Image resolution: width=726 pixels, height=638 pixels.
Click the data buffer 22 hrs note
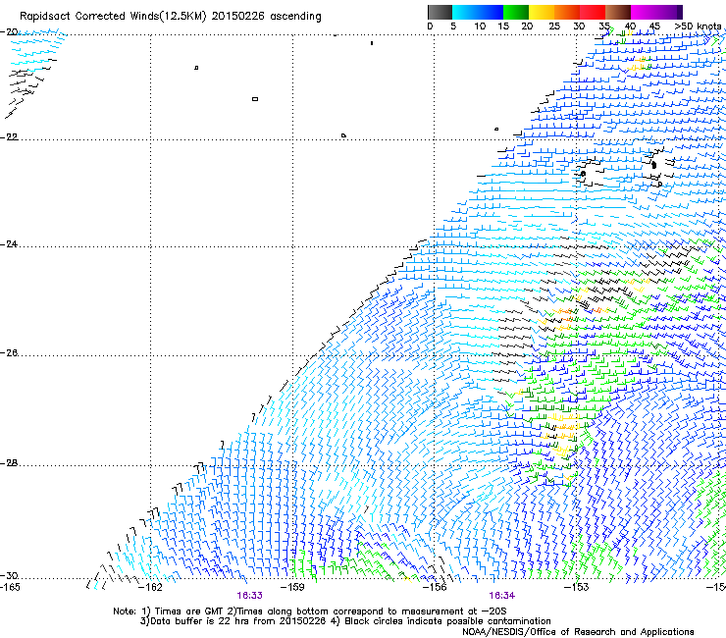tap(233, 621)
